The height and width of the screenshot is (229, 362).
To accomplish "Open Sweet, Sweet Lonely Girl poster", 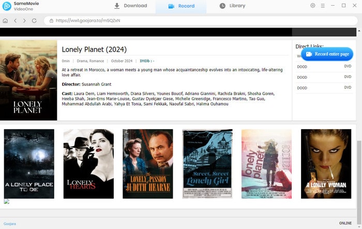I will tap(207, 164).
